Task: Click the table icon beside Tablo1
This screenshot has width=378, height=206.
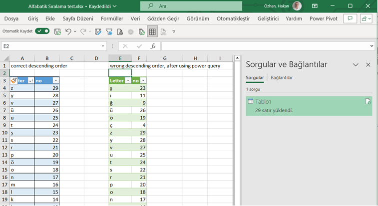Action: pos(251,101)
